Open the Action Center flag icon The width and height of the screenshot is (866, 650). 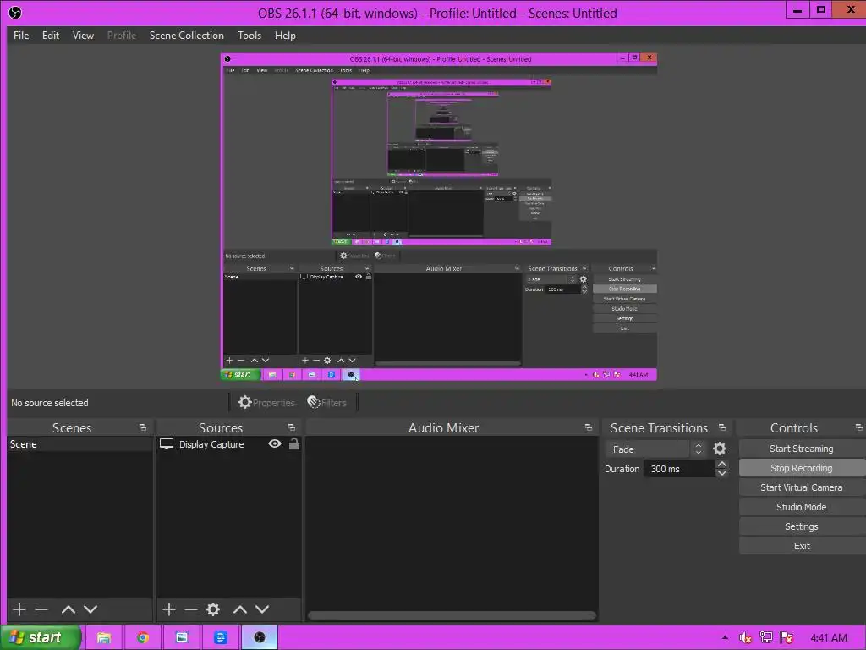787,638
